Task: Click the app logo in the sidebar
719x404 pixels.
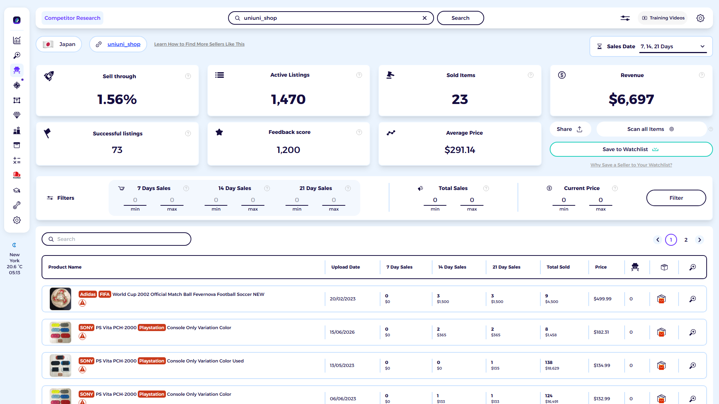Action: [17, 20]
